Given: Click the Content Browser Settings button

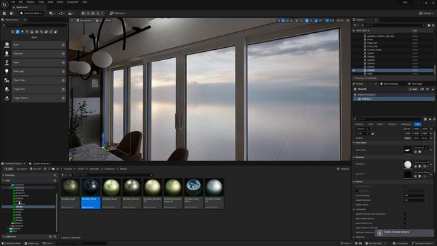Looking at the screenshot, I should pyautogui.click(x=343, y=169).
